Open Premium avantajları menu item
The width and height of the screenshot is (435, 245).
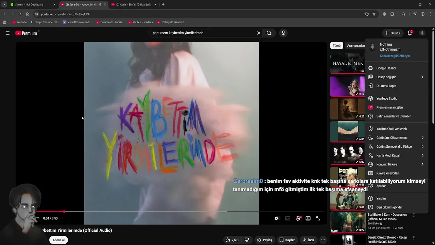pos(396,107)
